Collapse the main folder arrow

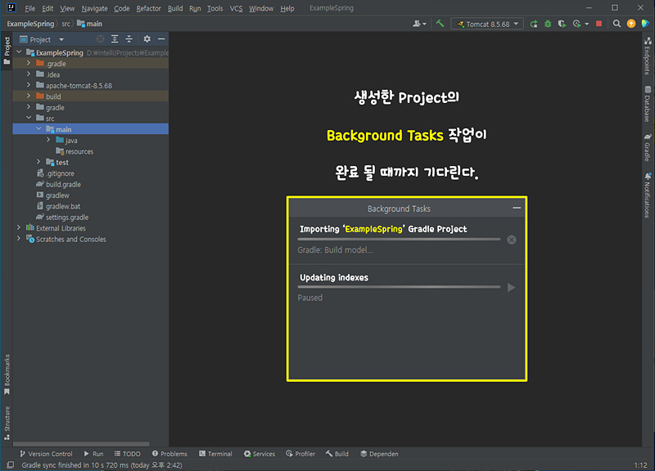coord(38,129)
